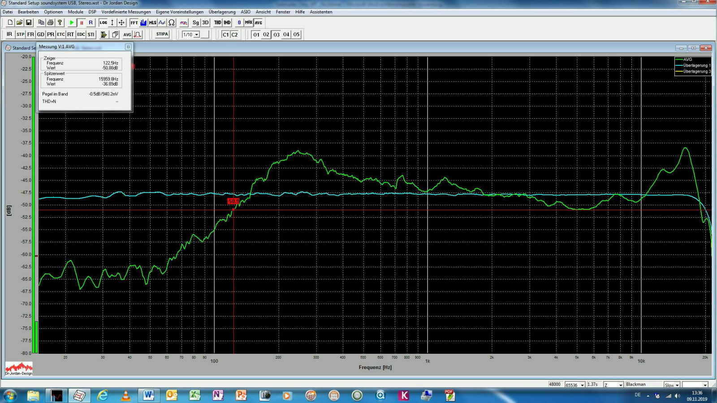
Task: Show the STI view
Action: pyautogui.click(x=91, y=34)
